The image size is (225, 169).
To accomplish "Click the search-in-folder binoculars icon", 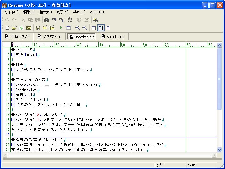I will point(96,20).
